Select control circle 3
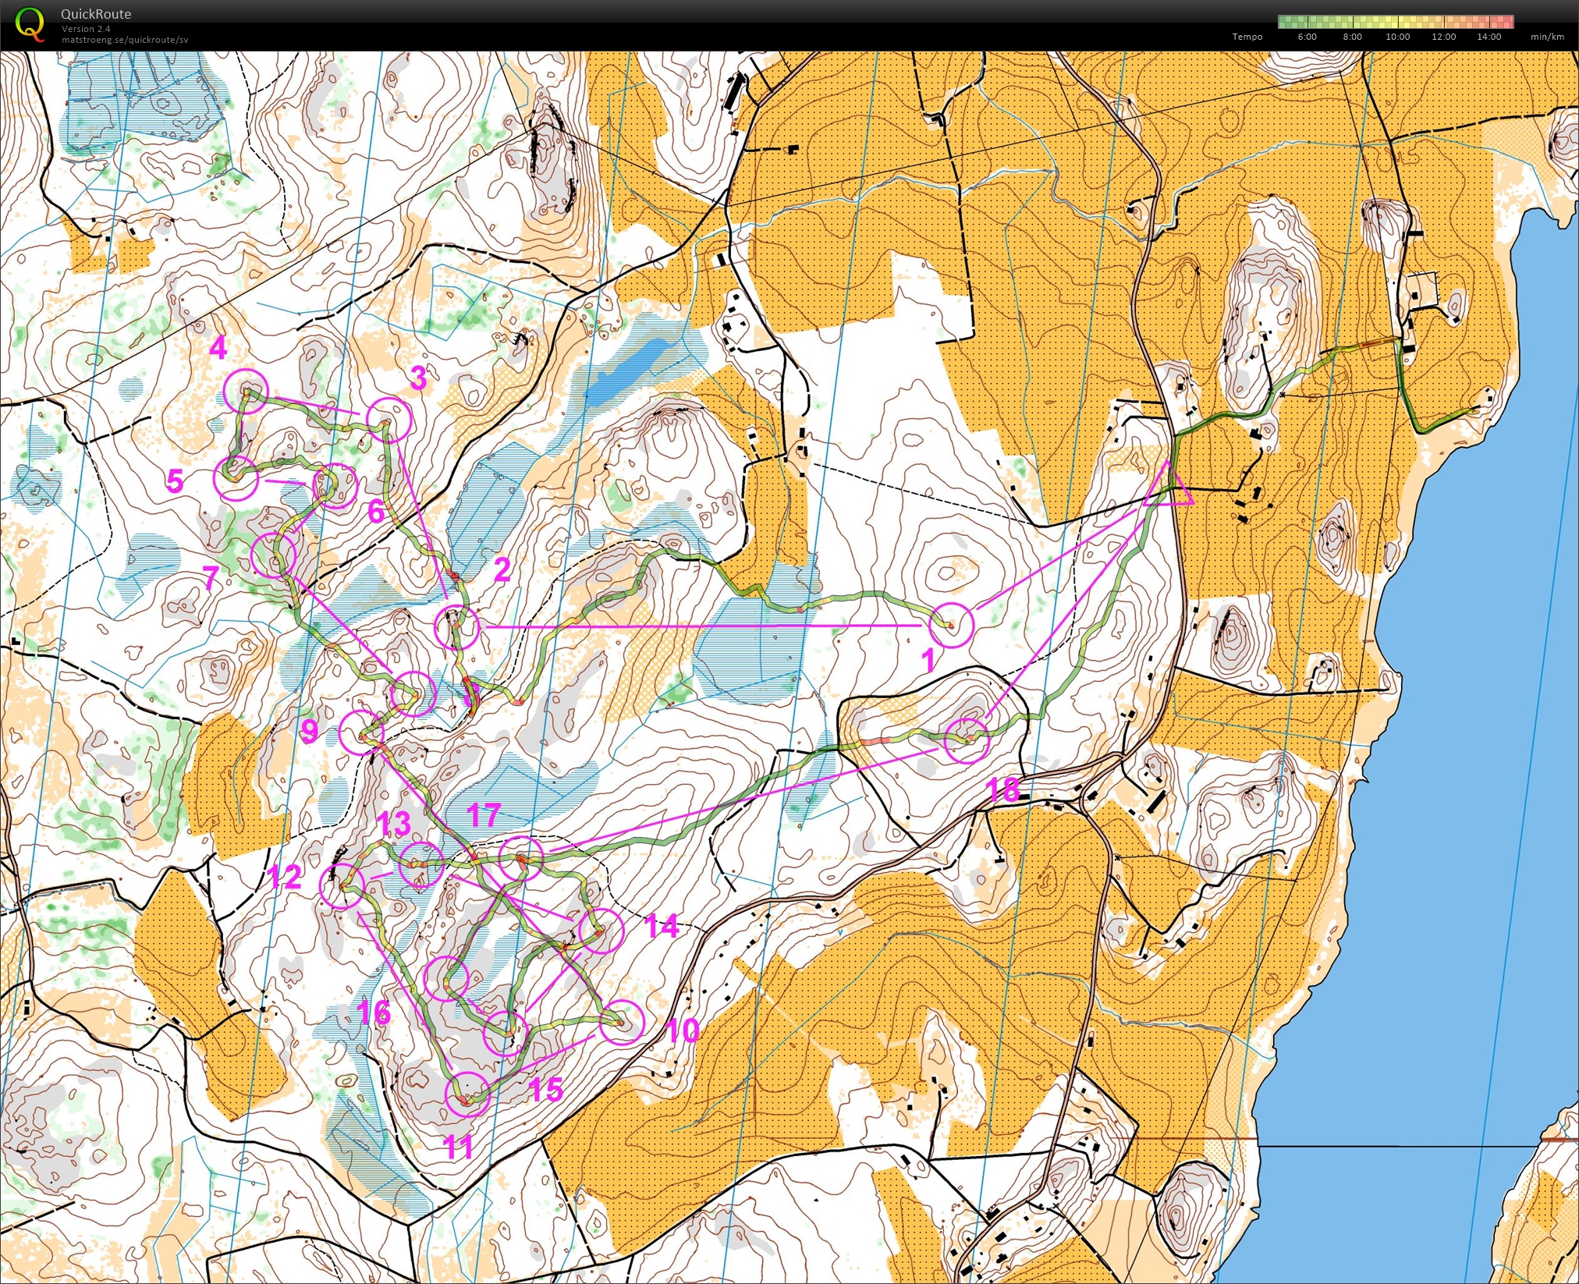This screenshot has height=1284, width=1579. click(389, 419)
